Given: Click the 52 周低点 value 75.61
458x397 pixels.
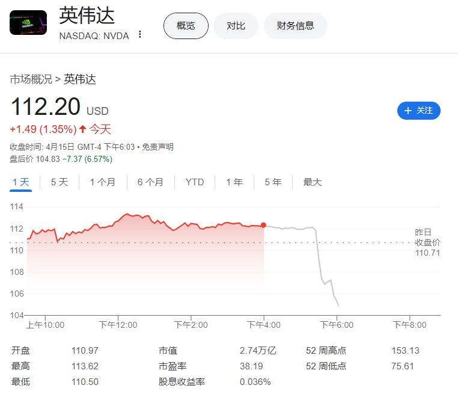Looking at the screenshot, I should (x=403, y=366).
